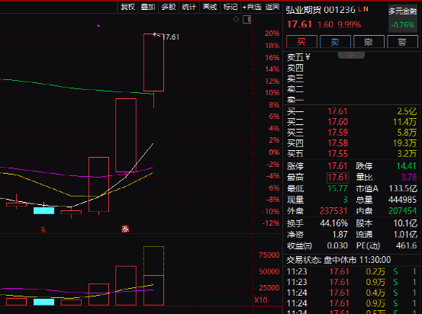Screen dimensions: 422x314
Task: Click the 0% axis label
Action: tap(274, 152)
